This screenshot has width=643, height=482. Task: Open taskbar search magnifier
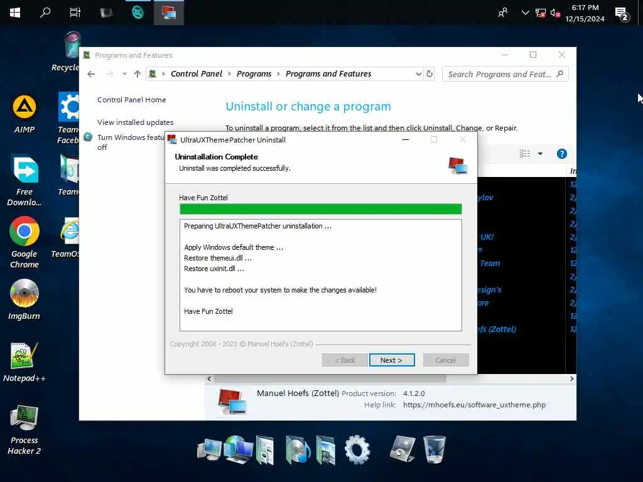(x=45, y=13)
